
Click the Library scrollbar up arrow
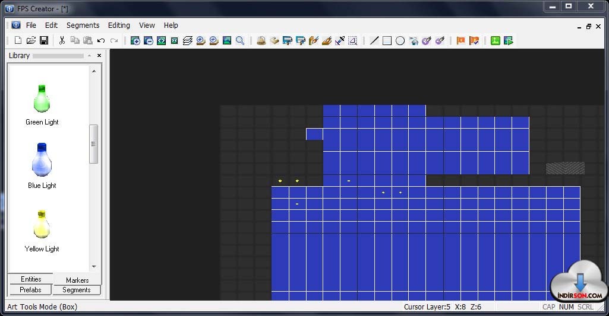pyautogui.click(x=94, y=71)
